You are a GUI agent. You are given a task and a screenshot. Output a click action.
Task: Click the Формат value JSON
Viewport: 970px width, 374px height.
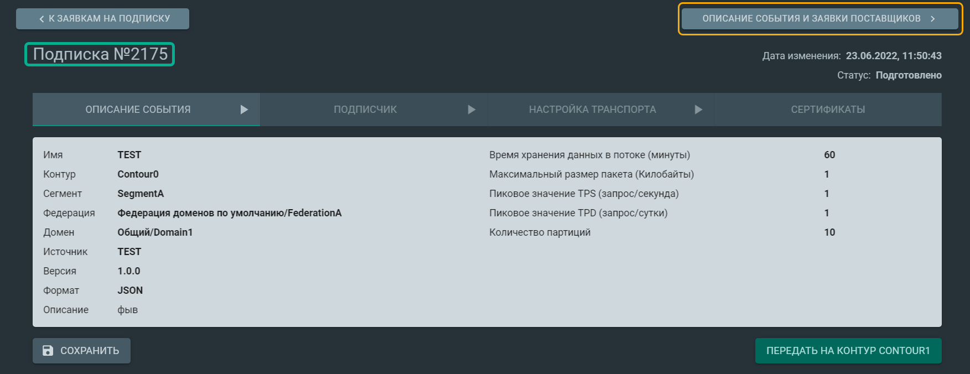tap(130, 290)
